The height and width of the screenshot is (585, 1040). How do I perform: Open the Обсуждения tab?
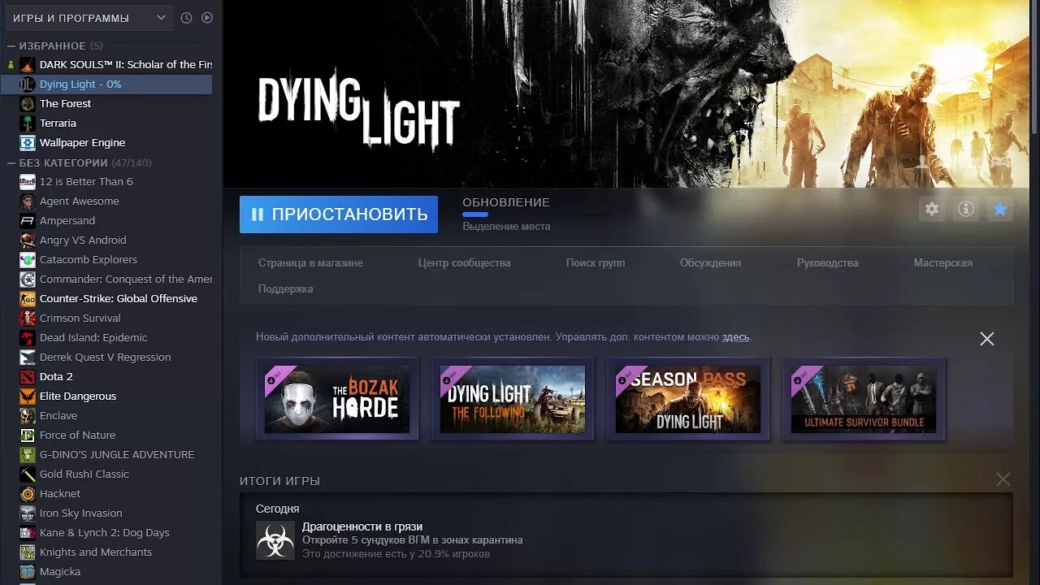pos(710,262)
